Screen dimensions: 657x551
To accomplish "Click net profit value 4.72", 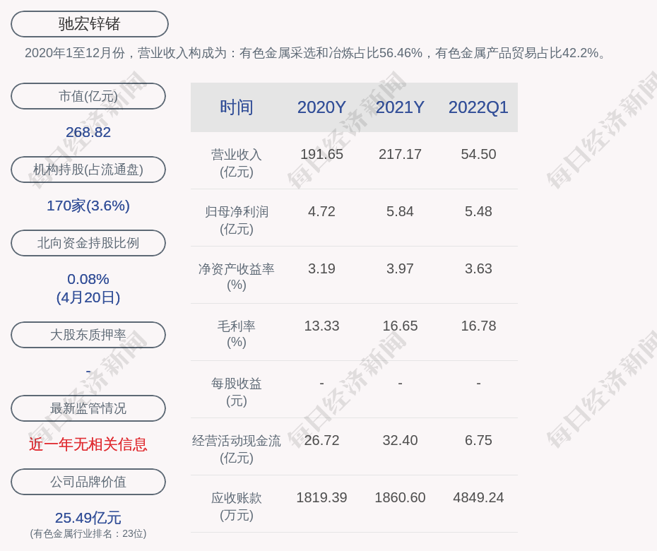I will [321, 212].
